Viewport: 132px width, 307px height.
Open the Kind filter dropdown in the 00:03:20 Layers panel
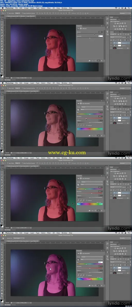(x=113, y=184)
